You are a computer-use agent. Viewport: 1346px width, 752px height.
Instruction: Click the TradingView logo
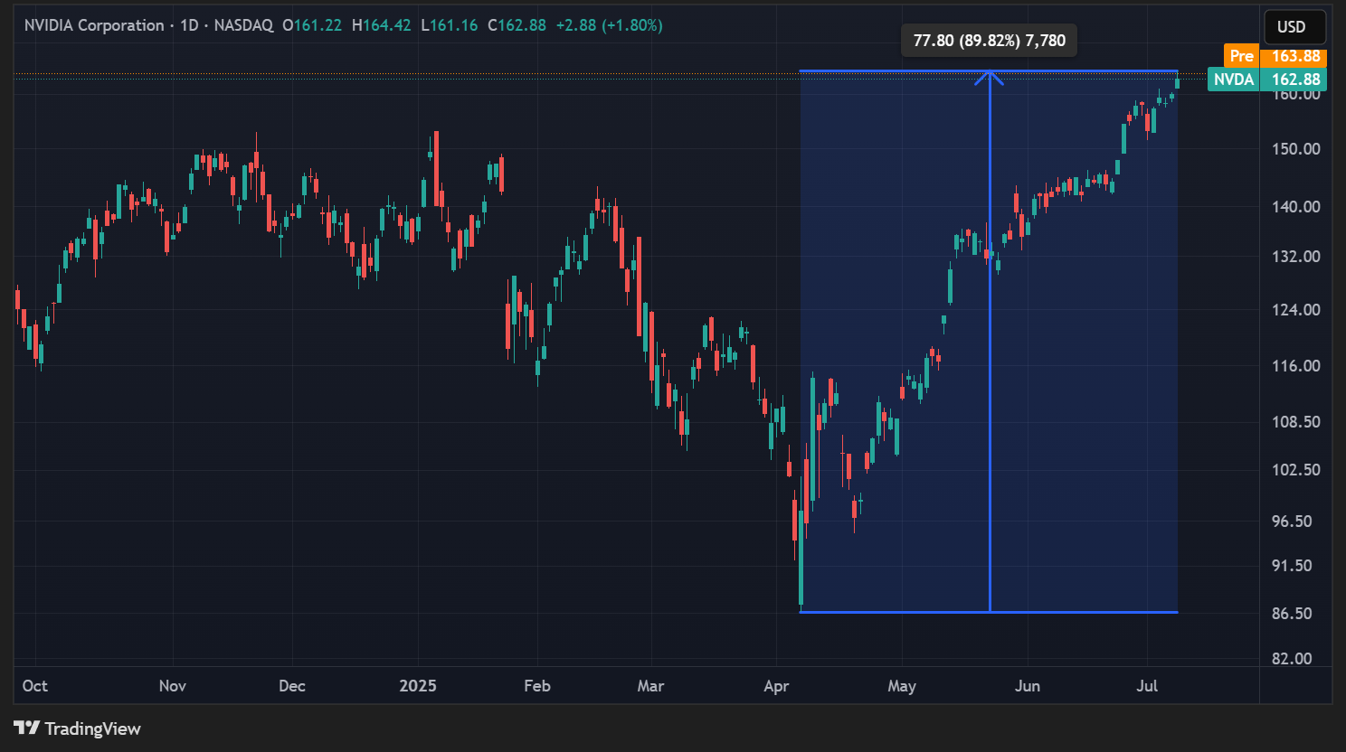click(x=78, y=728)
